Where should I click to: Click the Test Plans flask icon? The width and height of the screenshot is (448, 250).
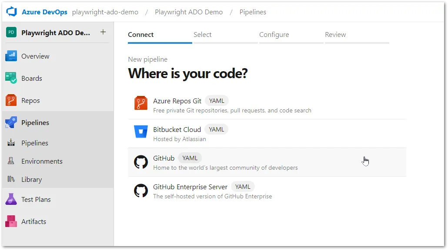coord(11,199)
